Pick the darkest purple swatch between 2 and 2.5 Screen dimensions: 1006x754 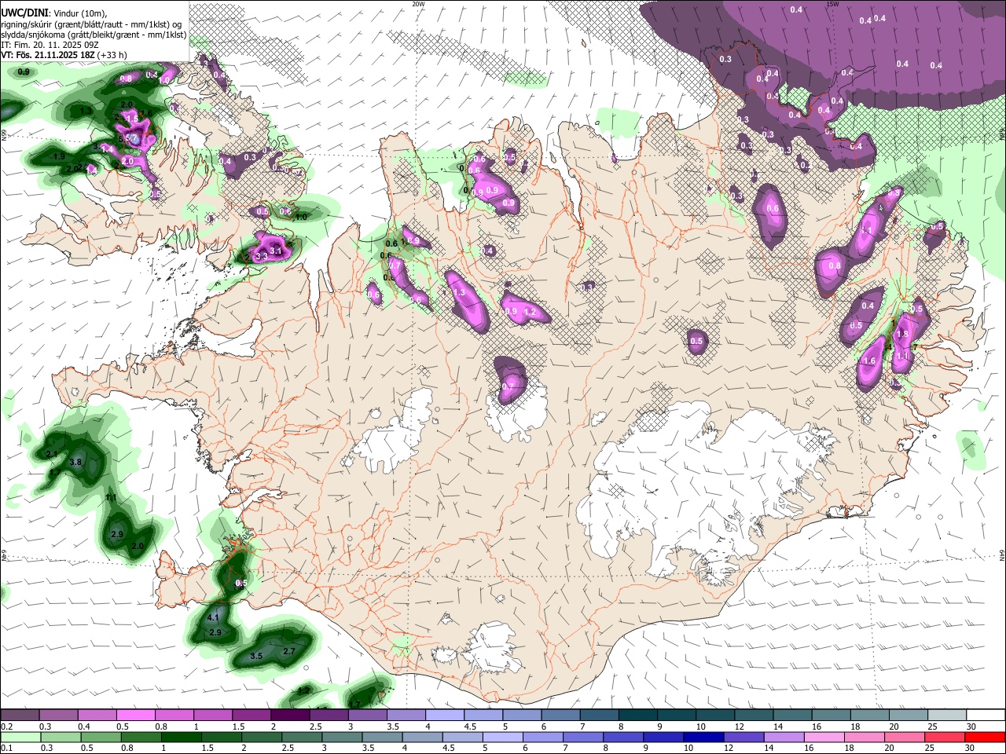click(x=290, y=716)
